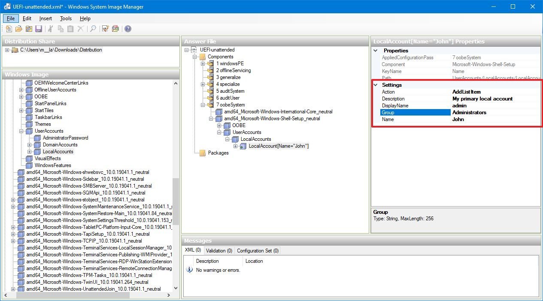Open the Insert menu
Viewport: 543px width, 301px height.
46,18
